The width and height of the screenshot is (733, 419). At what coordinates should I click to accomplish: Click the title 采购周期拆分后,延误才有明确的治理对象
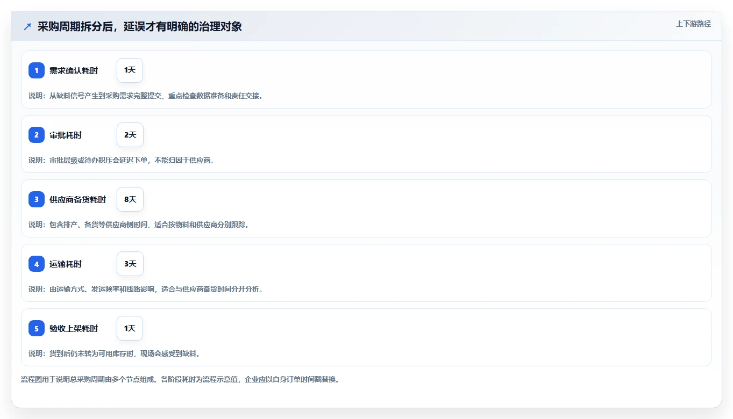[140, 26]
